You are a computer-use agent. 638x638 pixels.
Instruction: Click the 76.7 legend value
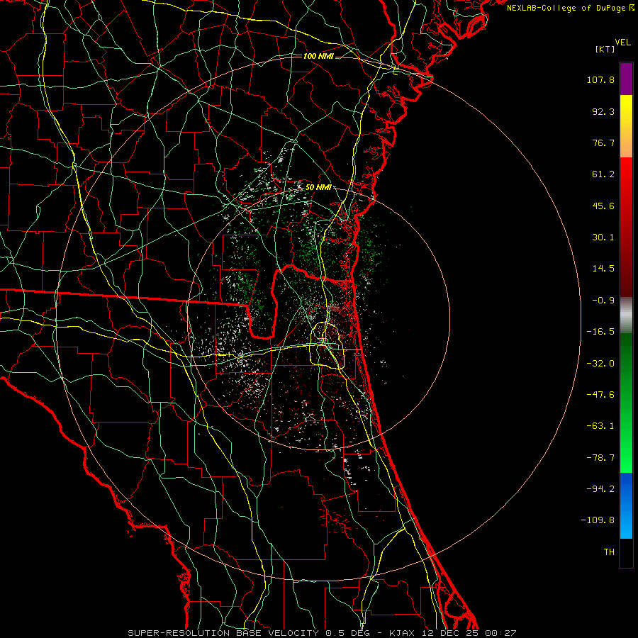pos(603,142)
